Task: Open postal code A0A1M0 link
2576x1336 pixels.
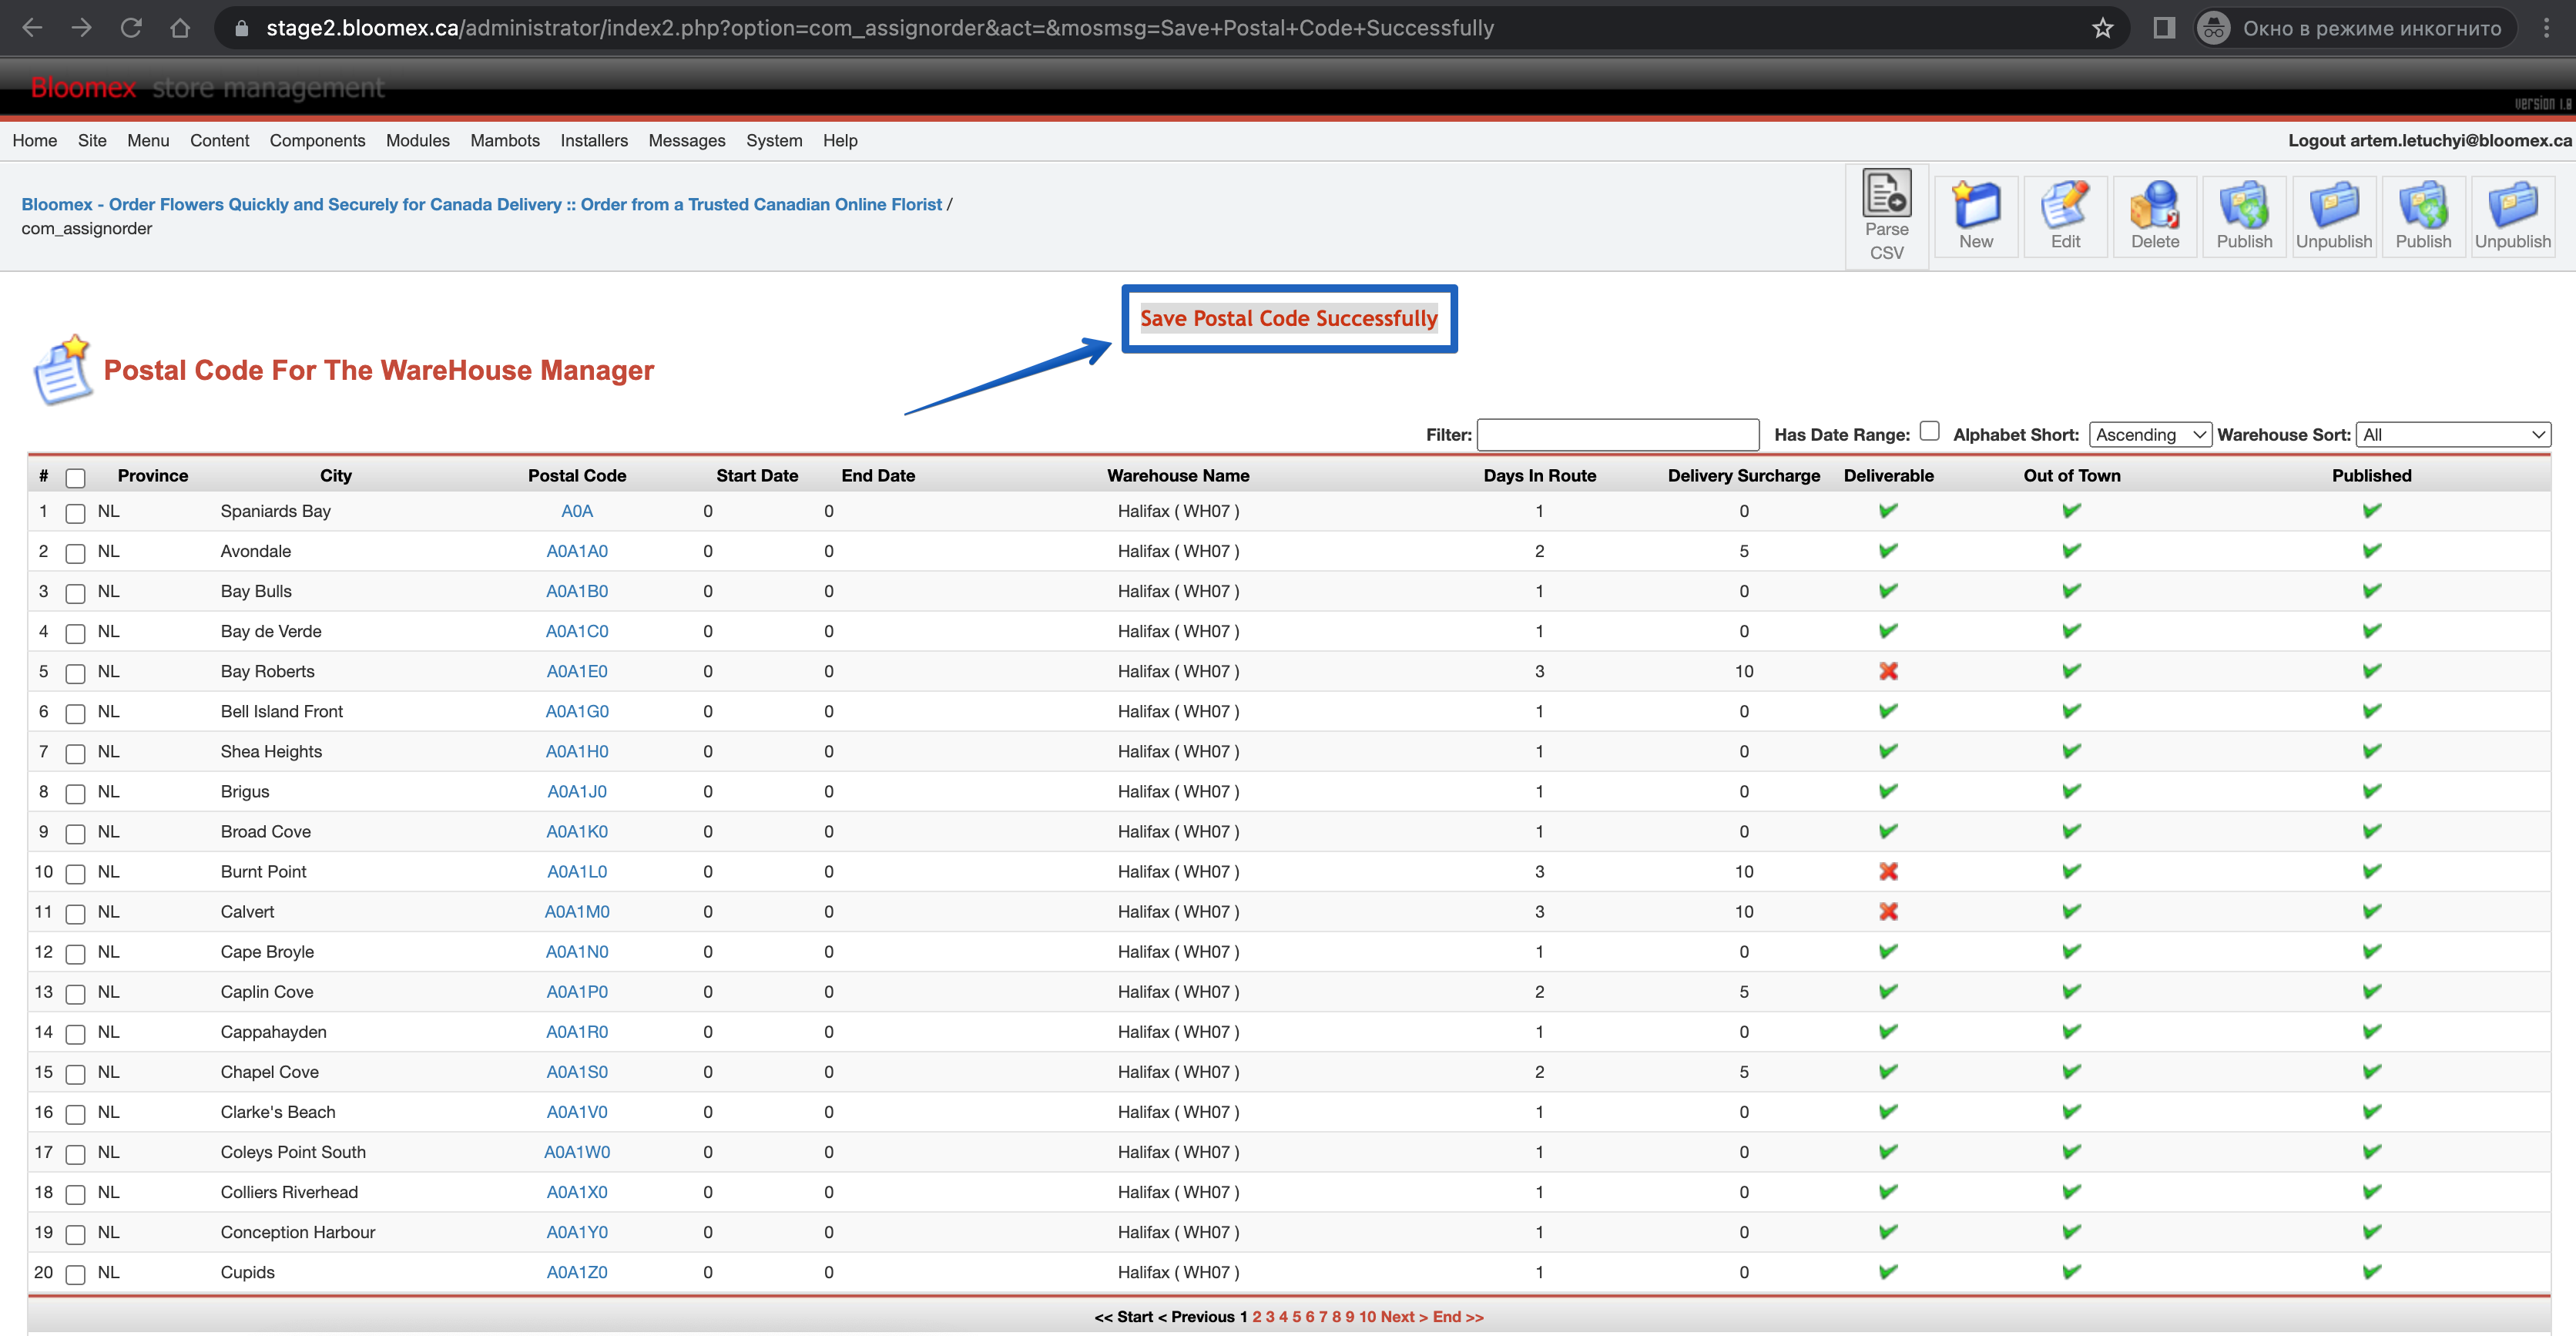Action: coord(577,911)
